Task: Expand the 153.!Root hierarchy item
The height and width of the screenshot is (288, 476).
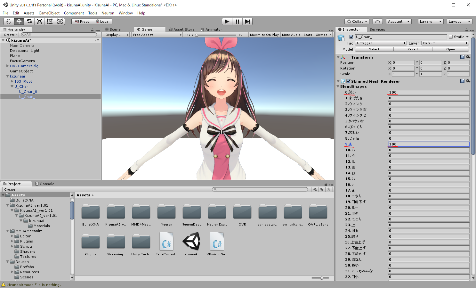Action: (x=12, y=81)
